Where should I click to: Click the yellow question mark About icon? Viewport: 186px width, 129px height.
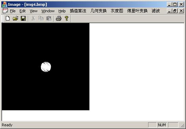tap(67, 18)
